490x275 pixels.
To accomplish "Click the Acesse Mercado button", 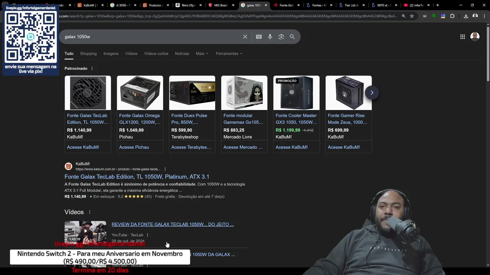I will coord(243,147).
